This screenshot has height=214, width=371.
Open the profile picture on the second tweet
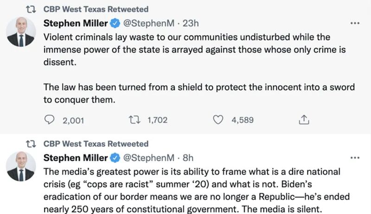click(x=21, y=167)
